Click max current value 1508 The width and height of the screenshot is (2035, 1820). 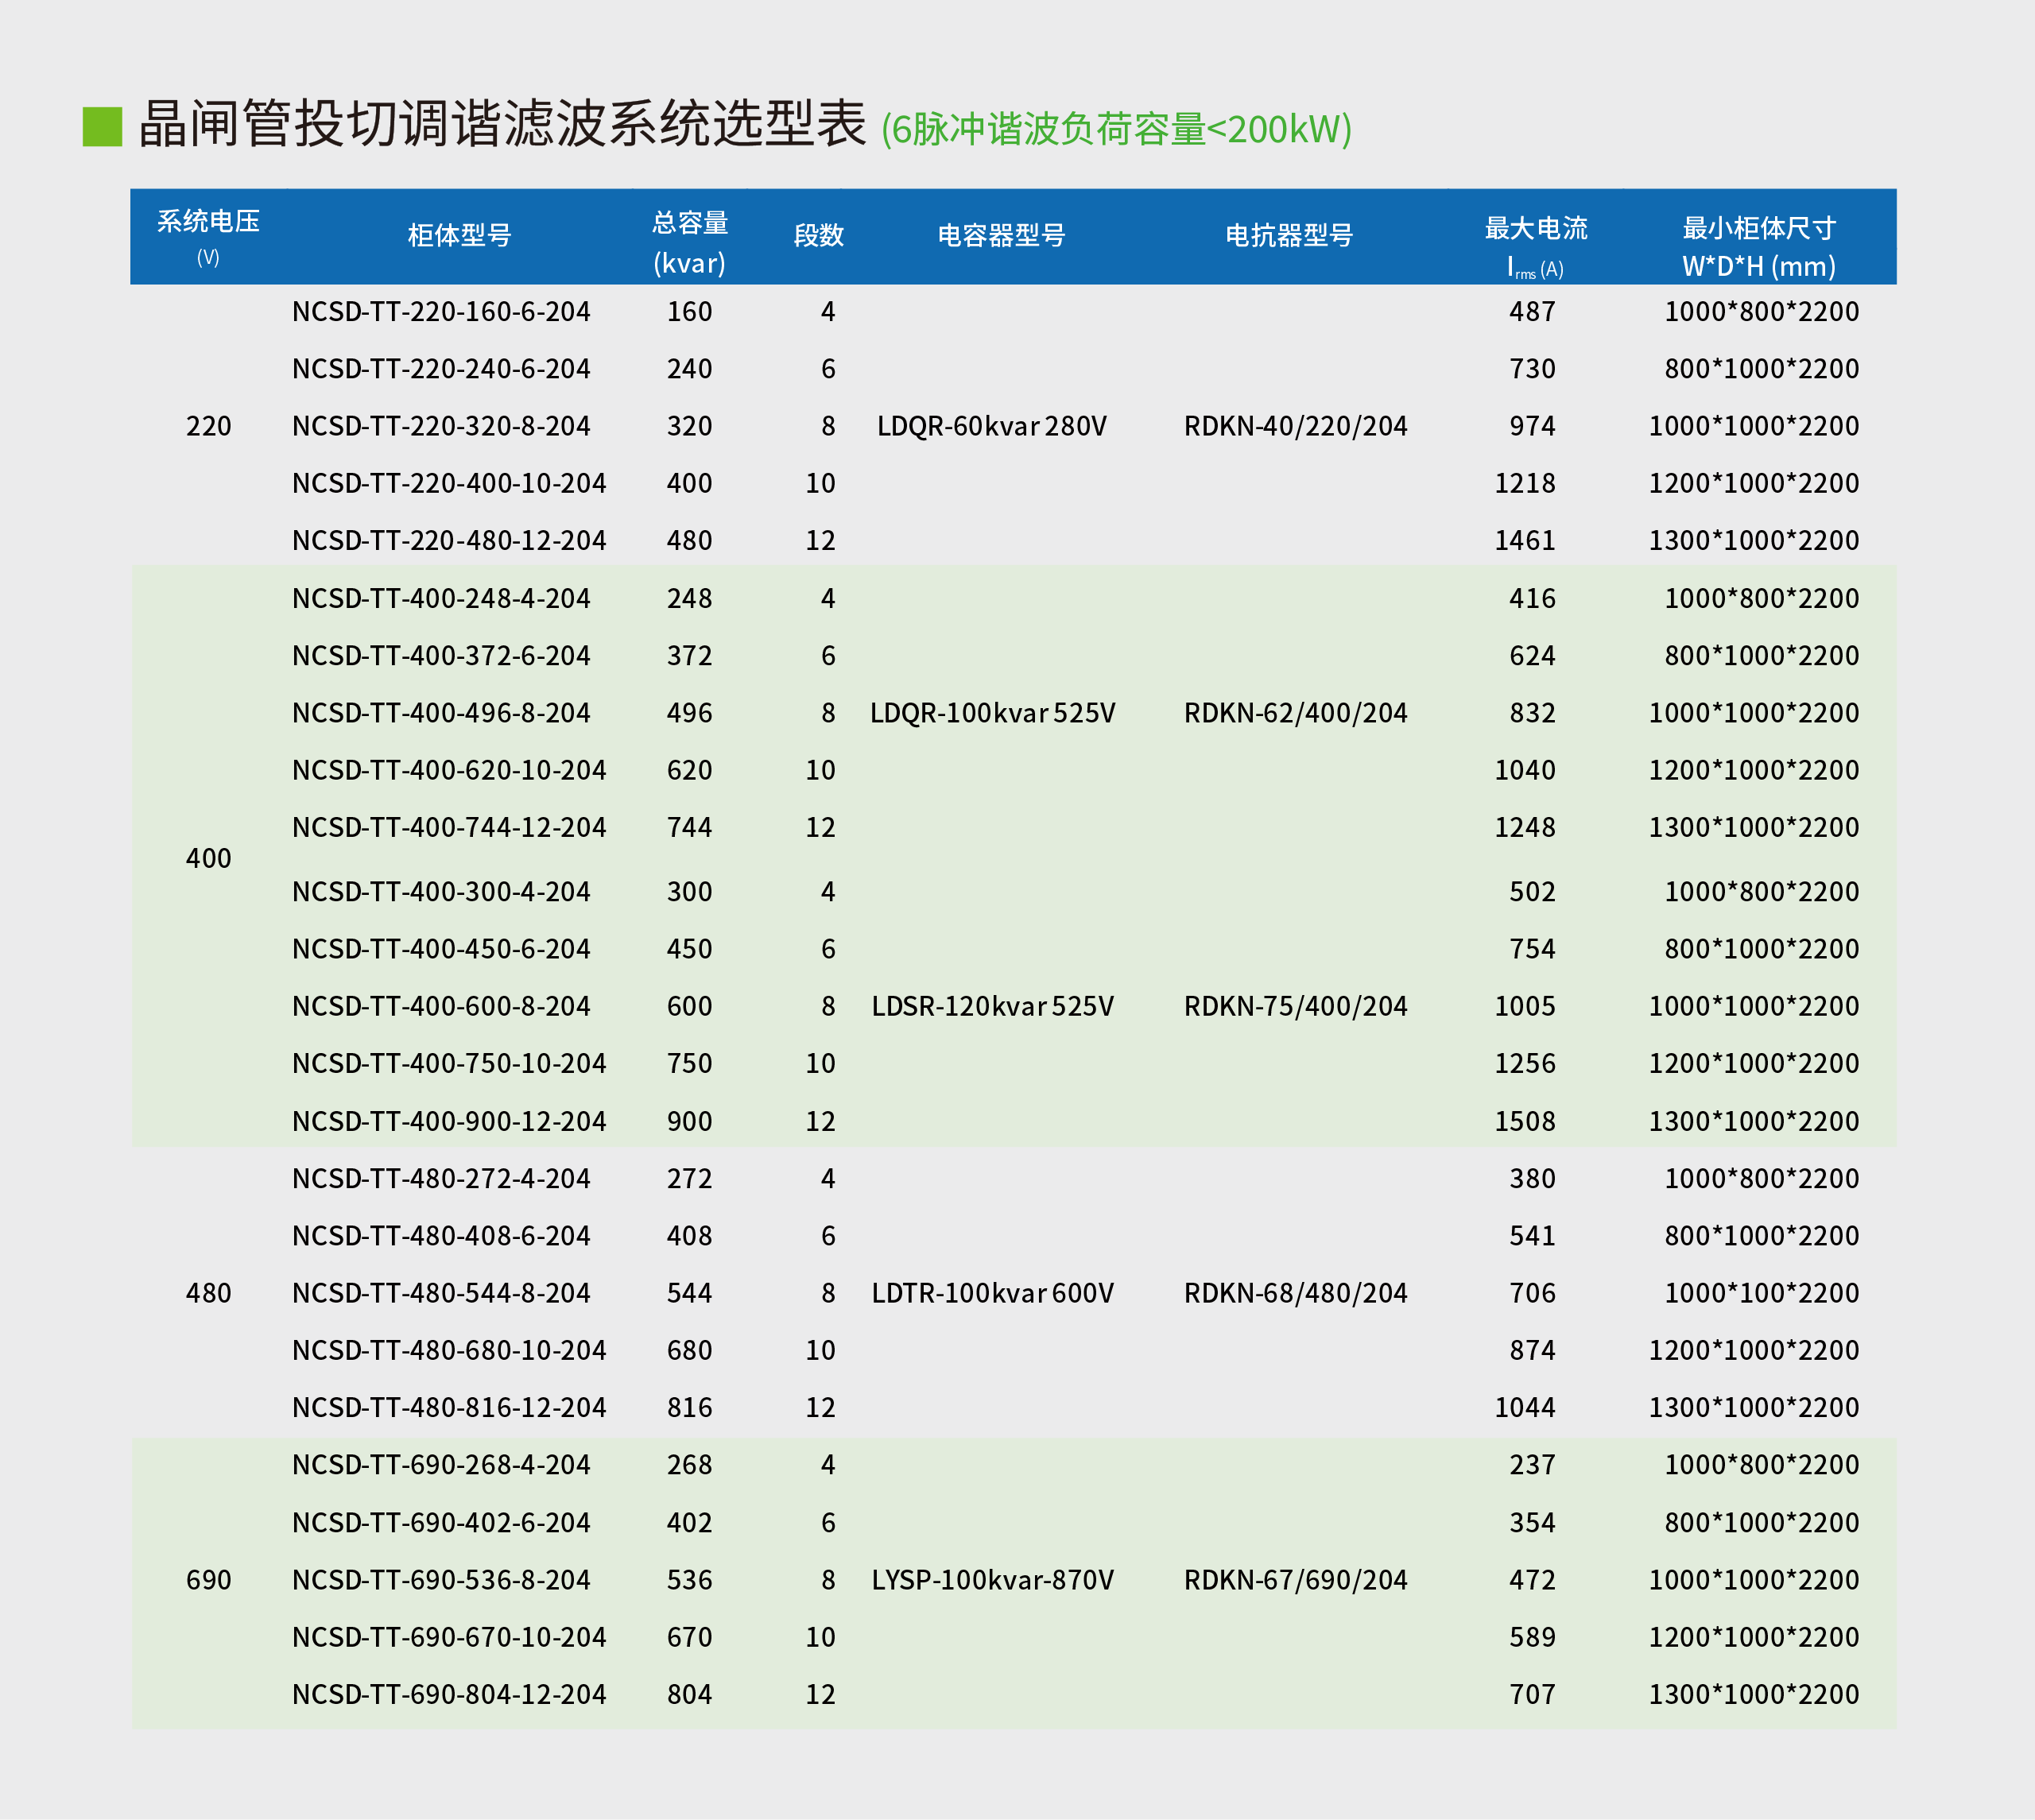(1524, 1121)
